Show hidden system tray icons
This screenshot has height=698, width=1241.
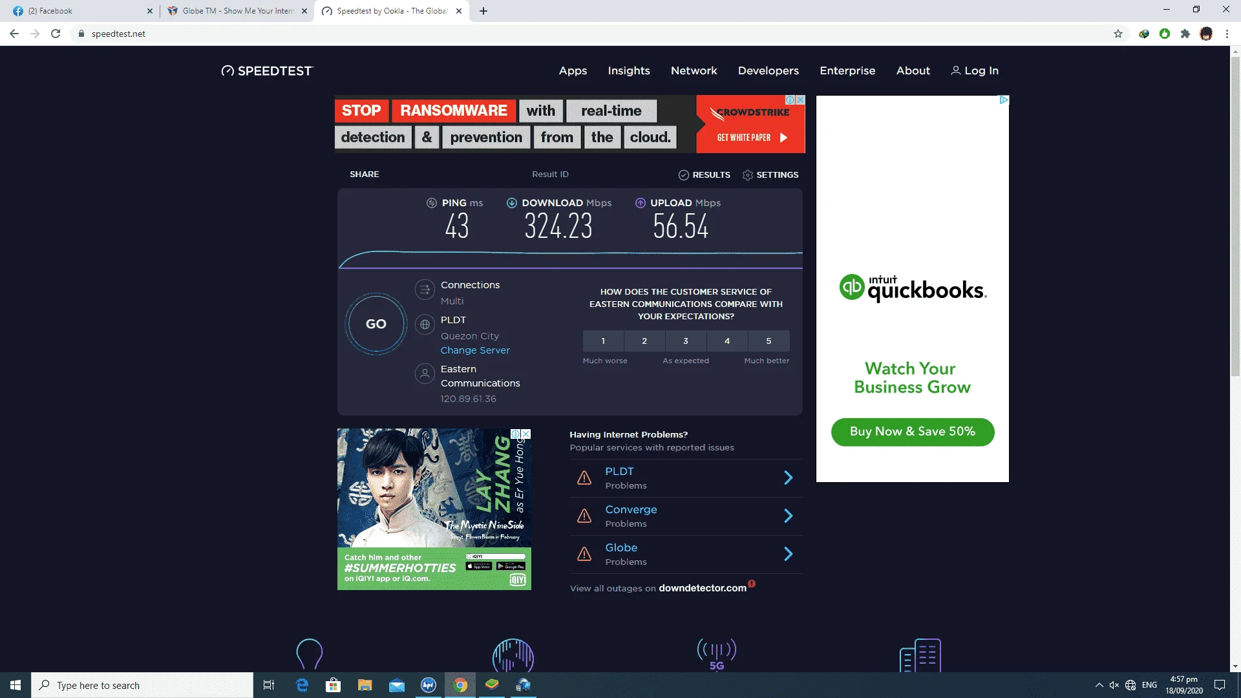pos(1099,685)
